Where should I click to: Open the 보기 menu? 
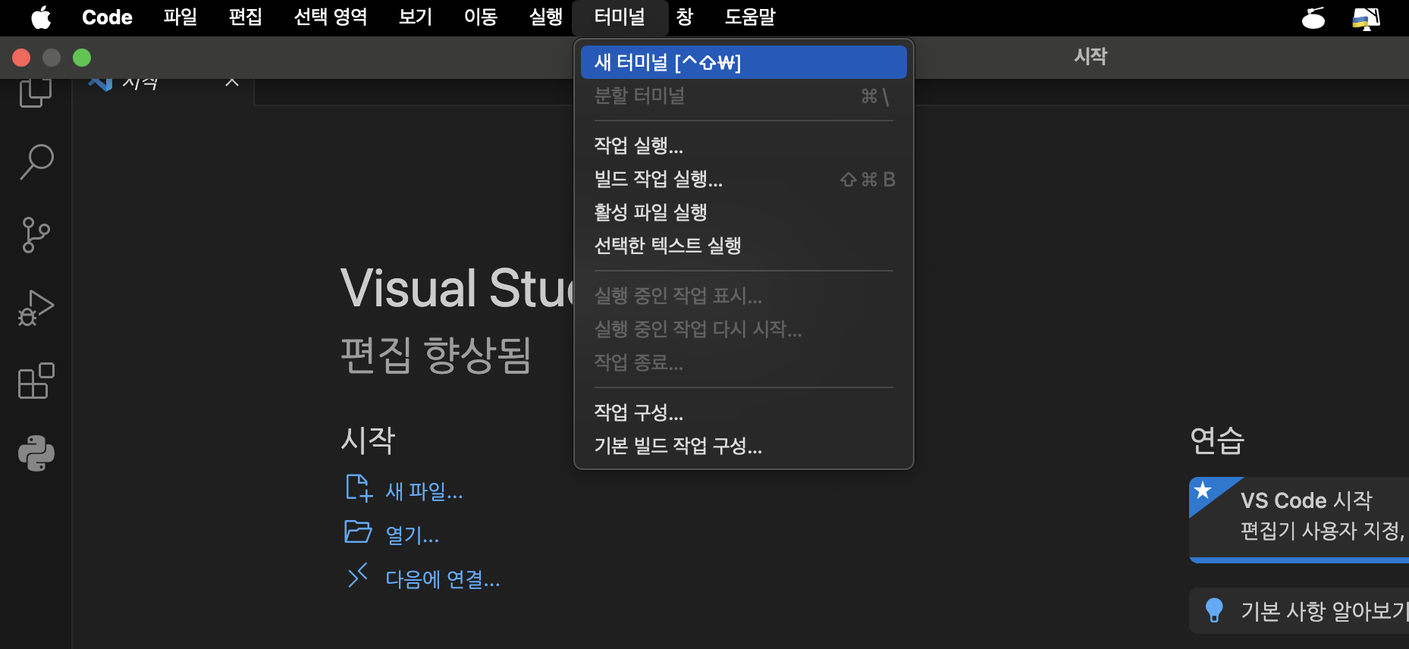(416, 17)
